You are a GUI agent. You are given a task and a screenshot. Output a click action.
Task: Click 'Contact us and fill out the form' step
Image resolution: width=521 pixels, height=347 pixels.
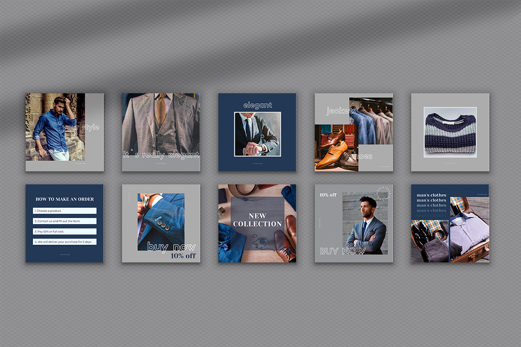pos(65,221)
